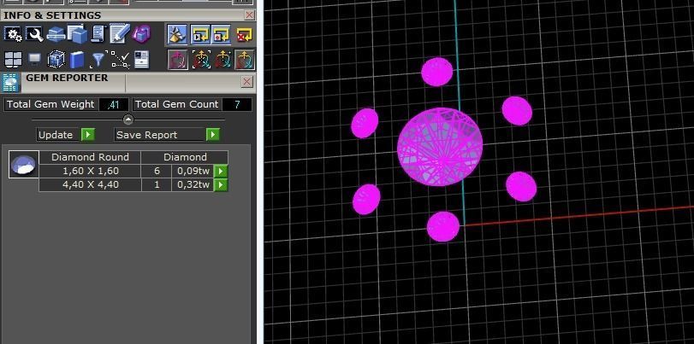Select the 1,60 X 1,60 size cell
Image resolution: width=694 pixels, height=344 pixels.
[x=91, y=172]
